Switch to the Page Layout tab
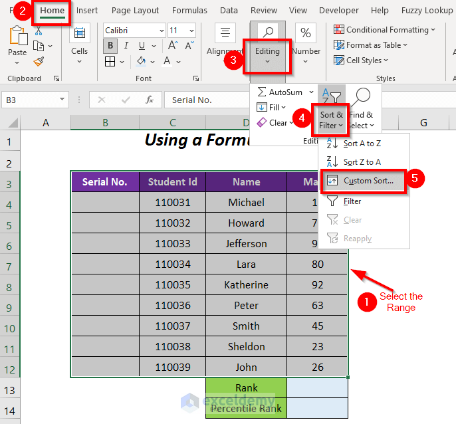This screenshot has height=424, width=456. coord(135,11)
